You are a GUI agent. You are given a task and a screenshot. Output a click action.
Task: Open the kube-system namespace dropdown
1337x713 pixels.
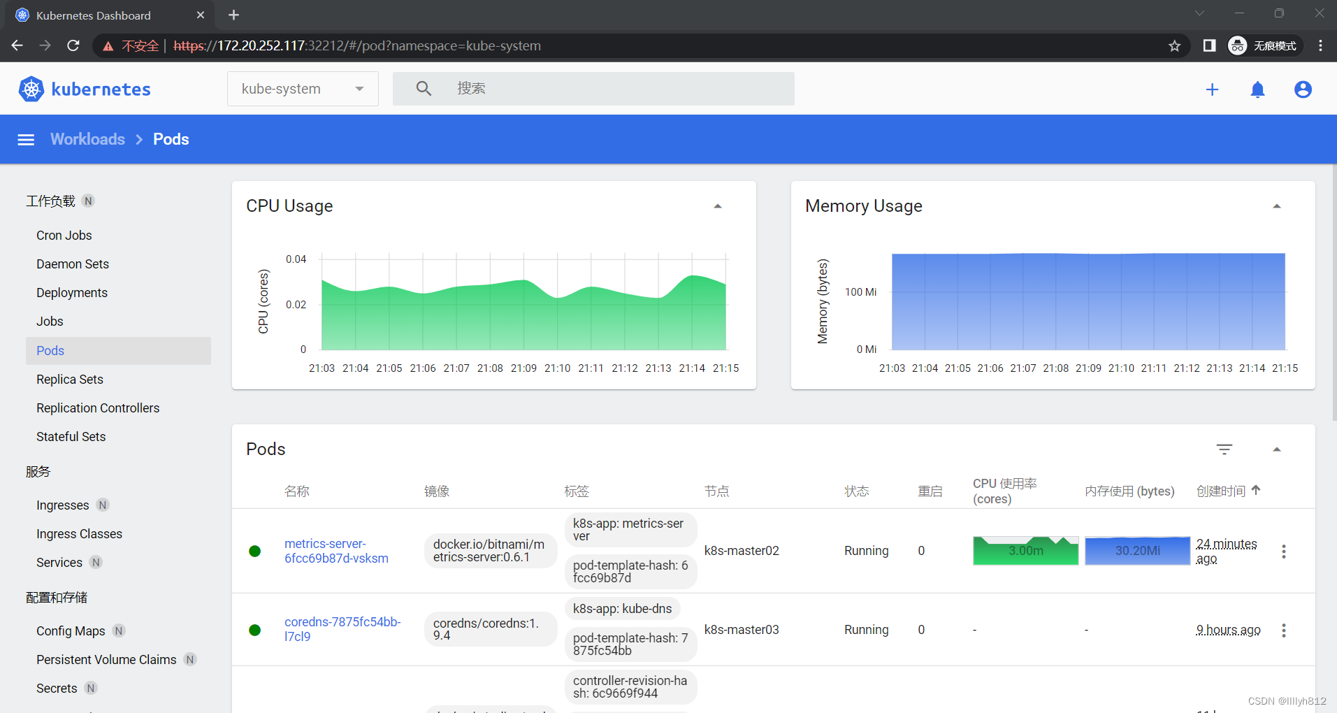click(303, 89)
